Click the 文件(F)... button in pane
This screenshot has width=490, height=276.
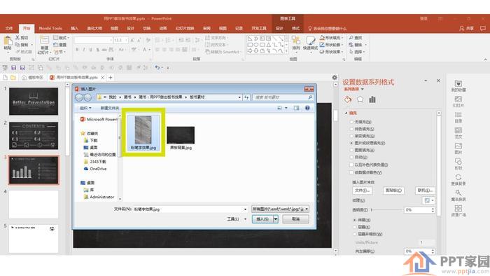pos(362,191)
